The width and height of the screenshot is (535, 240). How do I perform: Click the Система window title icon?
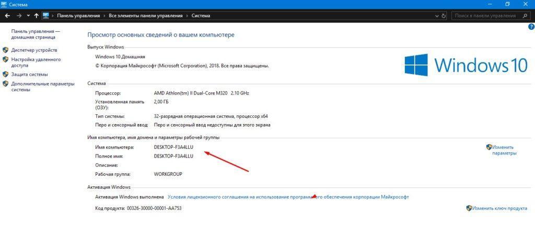point(4,4)
